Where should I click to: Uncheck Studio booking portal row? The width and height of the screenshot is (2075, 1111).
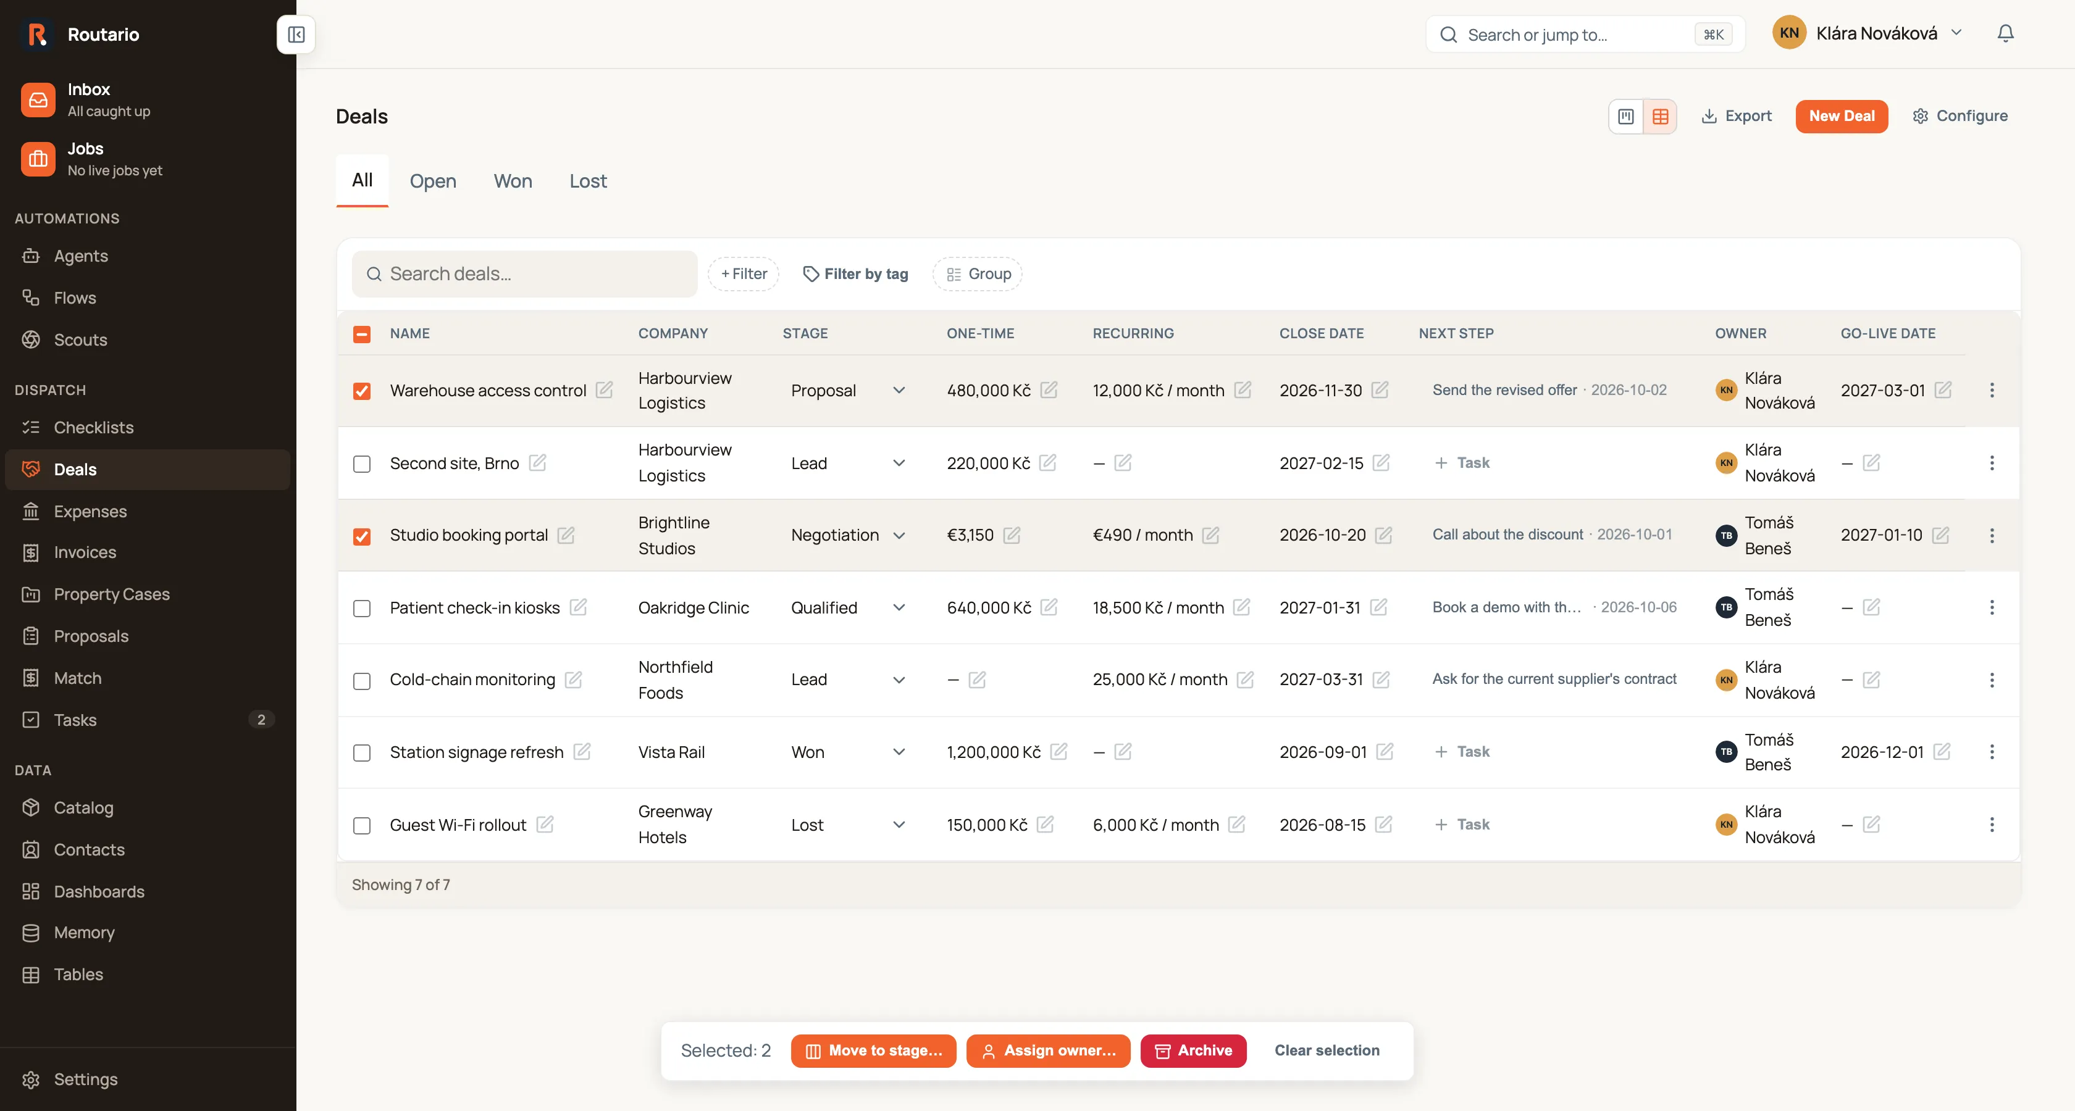click(362, 537)
